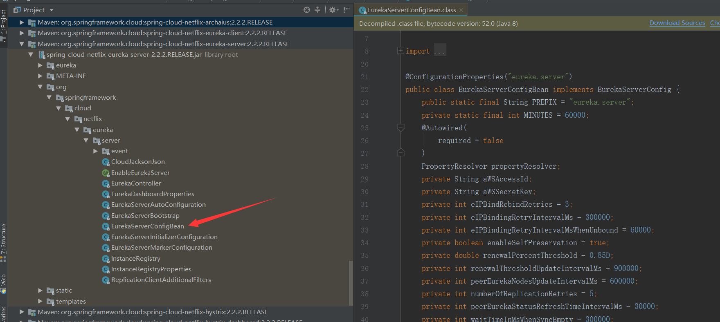Click the Project panel title icon
Image resolution: width=720 pixels, height=322 pixels.
pos(17,10)
